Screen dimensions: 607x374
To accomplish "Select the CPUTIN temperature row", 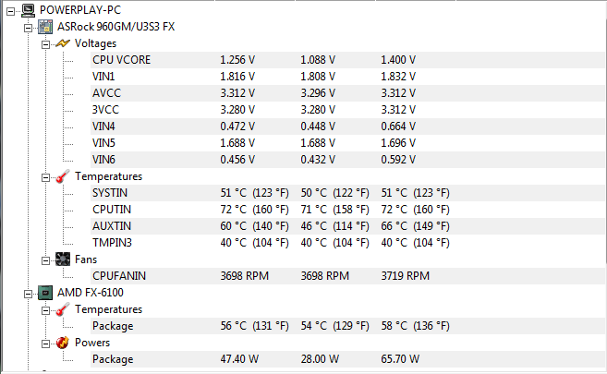I will tap(347, 210).
